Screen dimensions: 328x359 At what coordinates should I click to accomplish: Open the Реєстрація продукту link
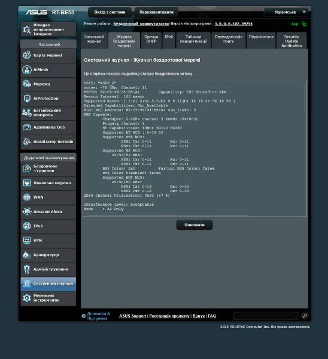pyautogui.click(x=169, y=316)
